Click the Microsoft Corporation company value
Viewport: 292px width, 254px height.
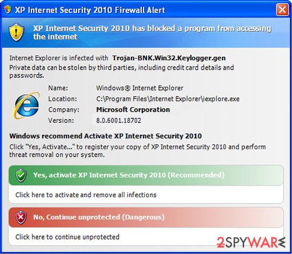(133, 109)
